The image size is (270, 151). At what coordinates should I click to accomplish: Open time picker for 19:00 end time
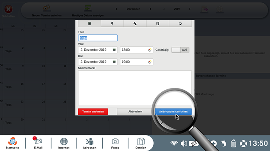coord(150,62)
